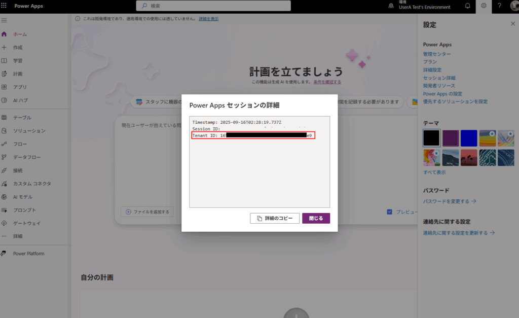The height and width of the screenshot is (318, 519).
Task: Open 優先するソリューションを設定 link
Action: tap(455, 102)
